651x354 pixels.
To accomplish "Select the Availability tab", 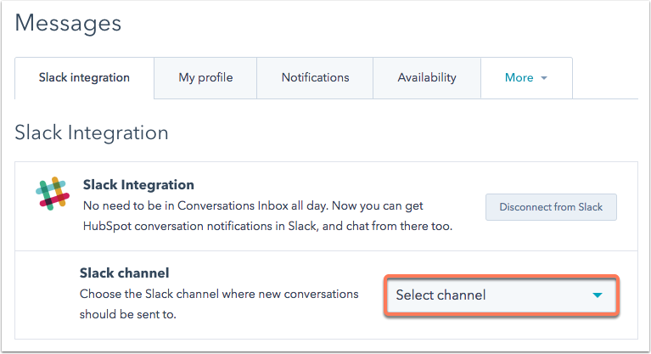I will tap(427, 78).
